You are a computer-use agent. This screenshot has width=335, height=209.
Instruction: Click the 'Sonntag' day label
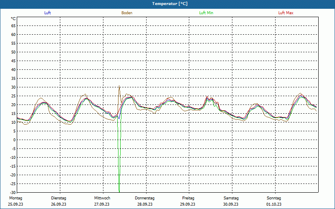coord(274,198)
